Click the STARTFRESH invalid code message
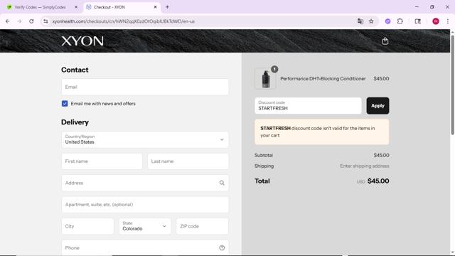This screenshot has width=455, height=256. tap(322, 132)
